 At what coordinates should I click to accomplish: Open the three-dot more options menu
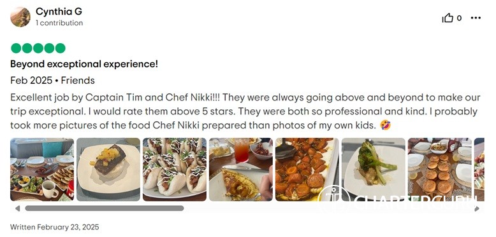click(476, 18)
